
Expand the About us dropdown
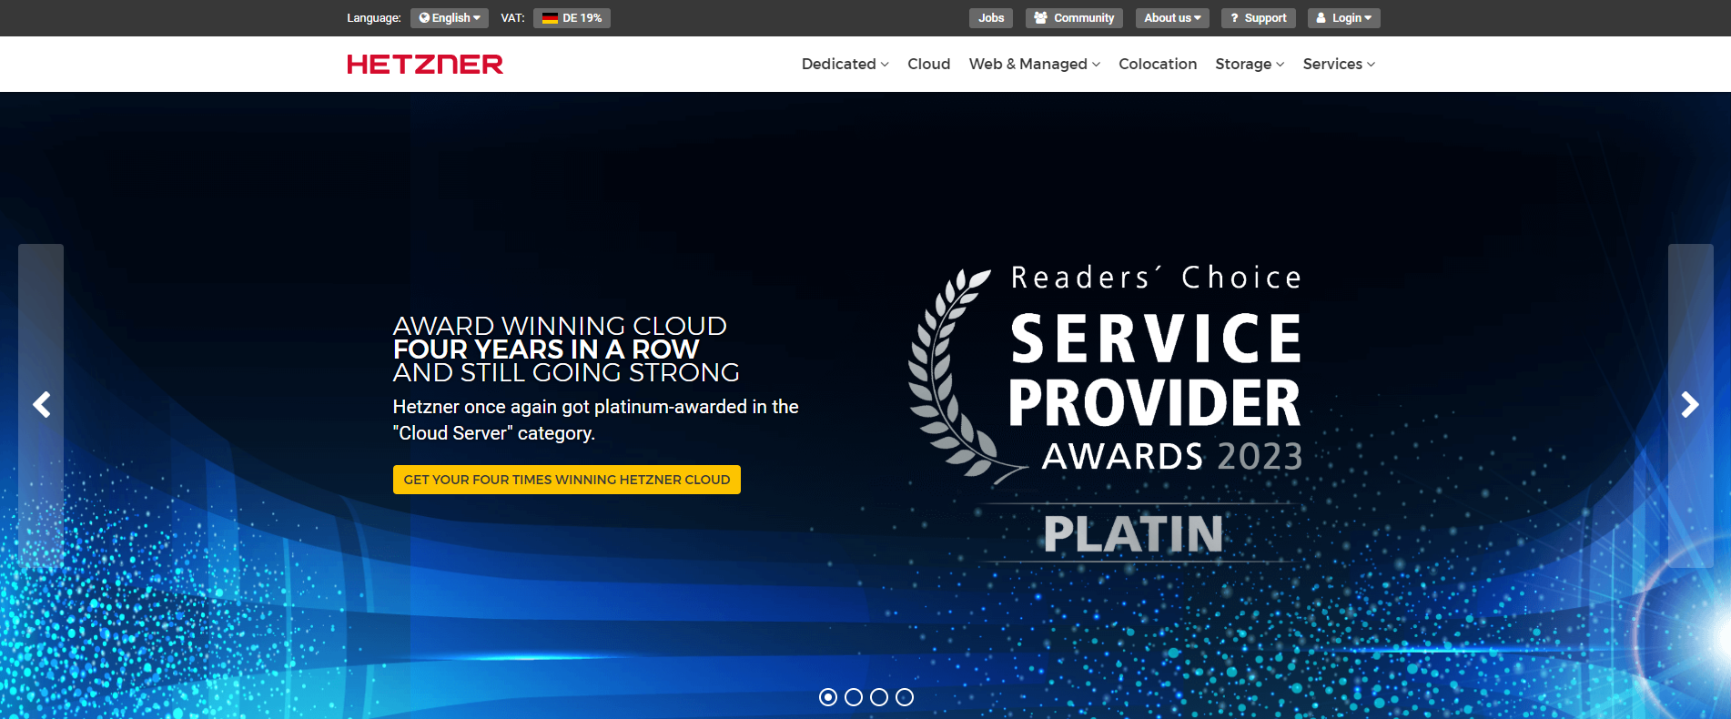pyautogui.click(x=1172, y=18)
